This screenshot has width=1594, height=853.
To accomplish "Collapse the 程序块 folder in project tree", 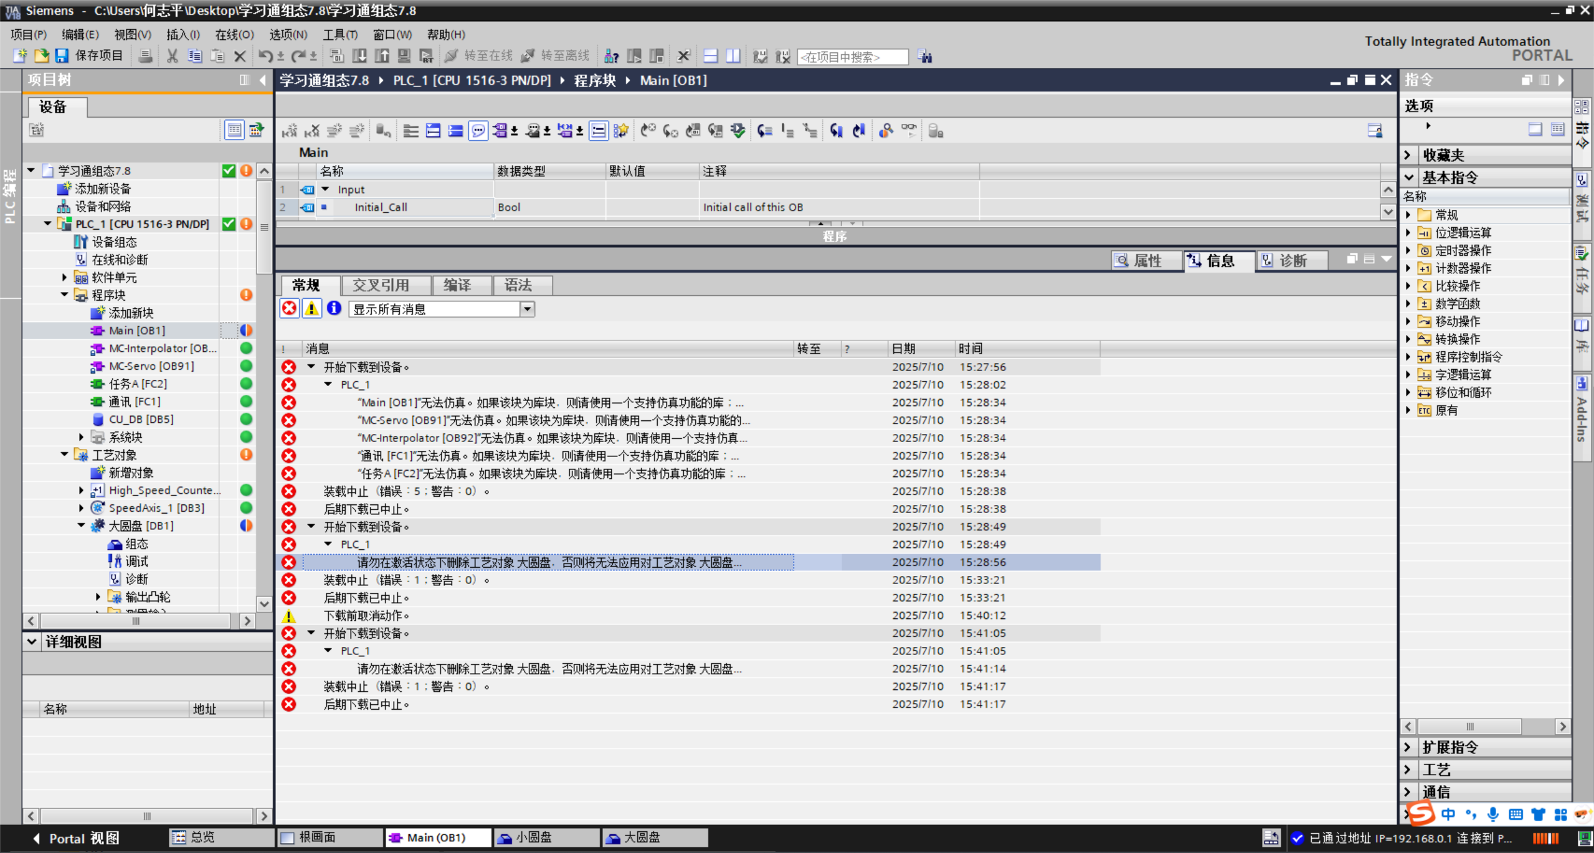I will coord(65,295).
